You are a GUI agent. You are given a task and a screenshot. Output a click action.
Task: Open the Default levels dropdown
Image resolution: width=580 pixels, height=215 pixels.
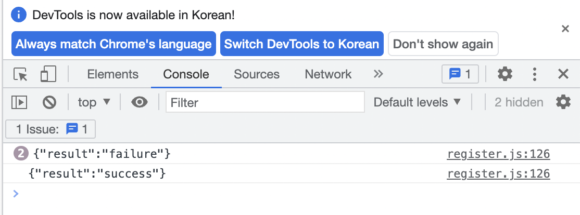pyautogui.click(x=417, y=102)
